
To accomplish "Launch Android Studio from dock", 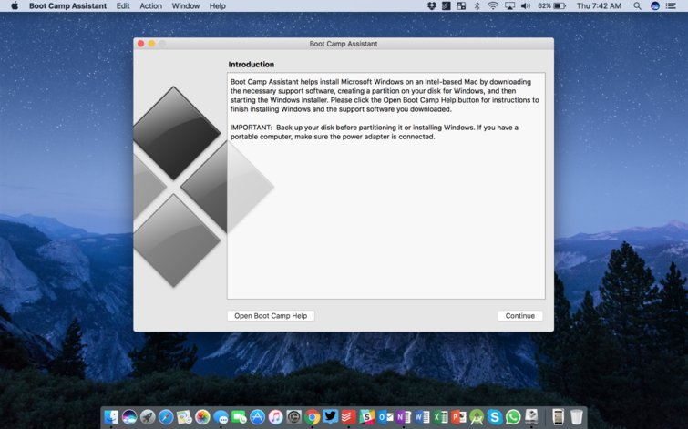I will [477, 416].
